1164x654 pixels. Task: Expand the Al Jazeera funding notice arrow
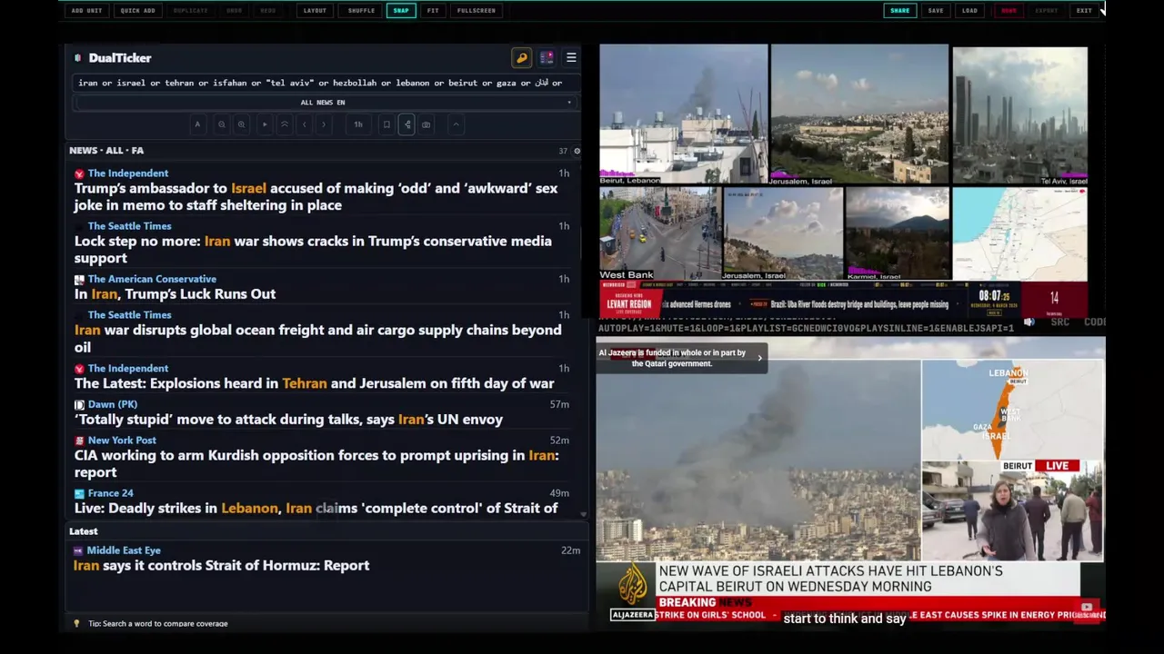[x=759, y=358]
